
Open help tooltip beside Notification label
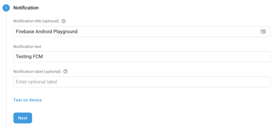[x=65, y=72]
